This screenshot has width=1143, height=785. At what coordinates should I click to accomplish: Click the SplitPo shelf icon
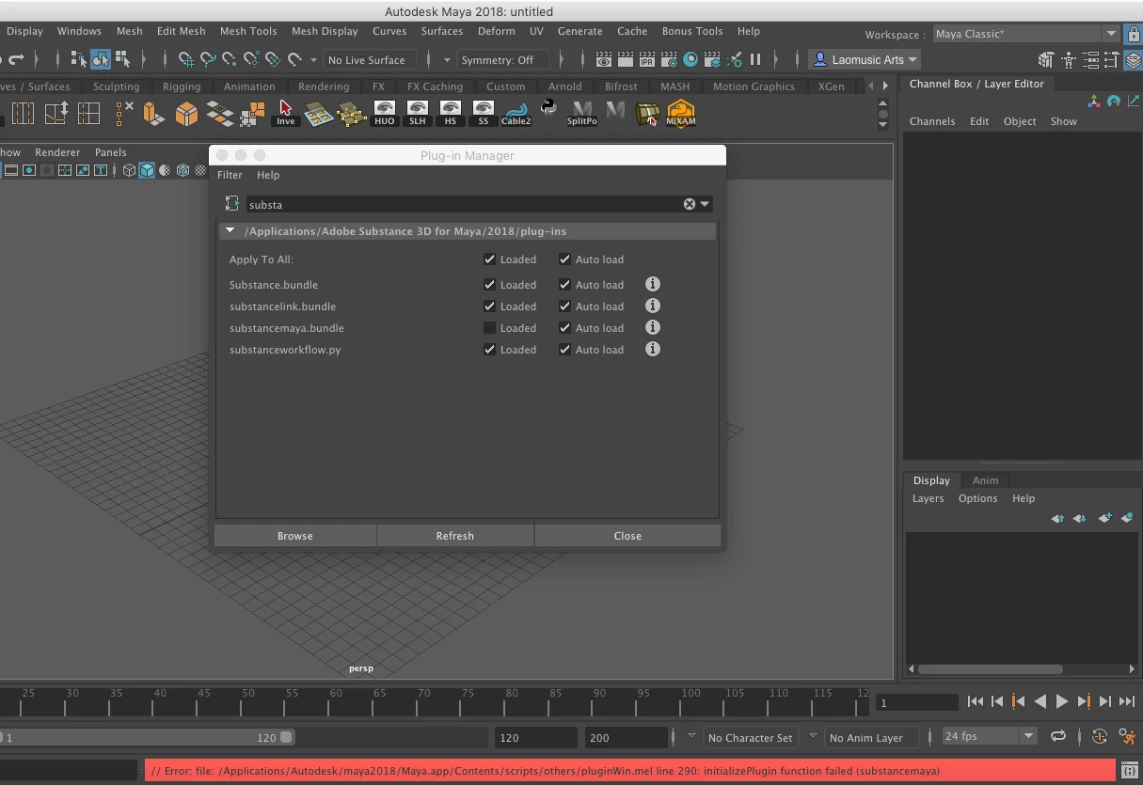click(582, 114)
